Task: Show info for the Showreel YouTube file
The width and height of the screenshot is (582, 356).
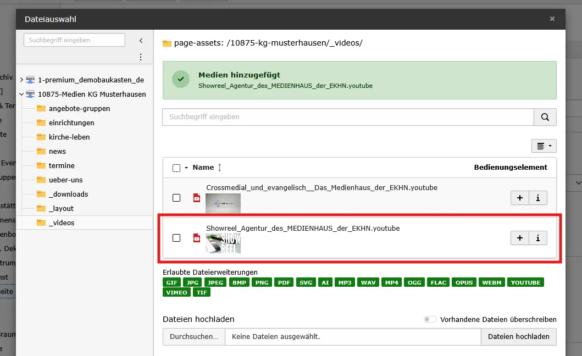Action: tap(537, 238)
